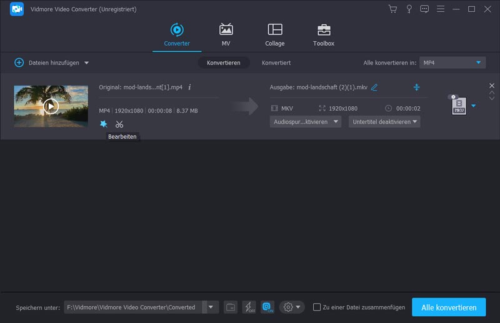Viewport: 500px width, 323px height.
Task: Open the Untertitel deaktivieren dropdown
Action: coord(384,122)
